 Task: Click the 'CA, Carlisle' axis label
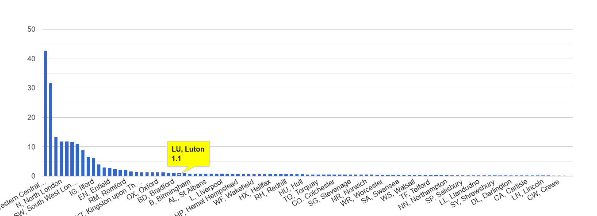pyautogui.click(x=511, y=190)
